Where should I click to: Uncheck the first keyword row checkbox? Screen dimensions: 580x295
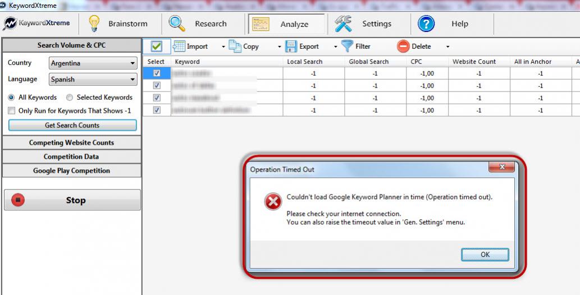pos(157,73)
